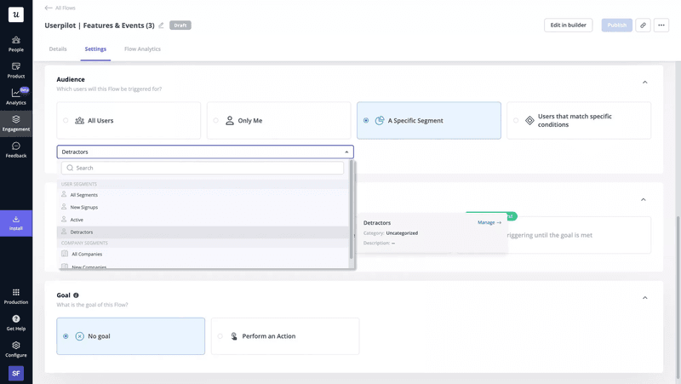This screenshot has height=384, width=681.
Task: Click the segment Search input field
Action: [x=204, y=168]
